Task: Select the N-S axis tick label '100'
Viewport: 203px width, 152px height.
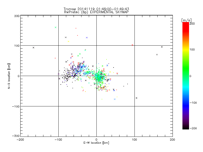Action: [x=17, y=46]
